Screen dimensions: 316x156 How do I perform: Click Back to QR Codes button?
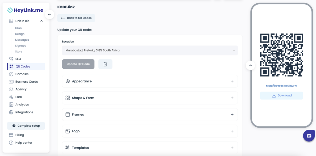click(x=76, y=18)
